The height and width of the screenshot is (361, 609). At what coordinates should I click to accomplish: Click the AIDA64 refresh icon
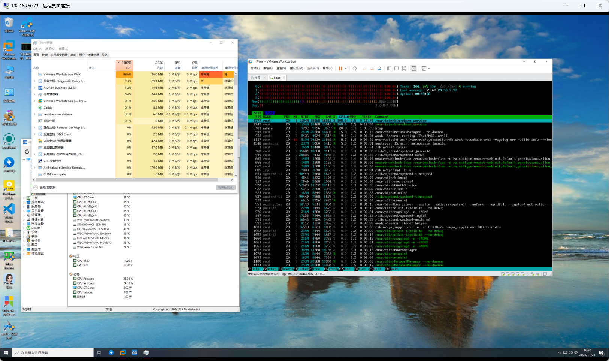[27, 152]
